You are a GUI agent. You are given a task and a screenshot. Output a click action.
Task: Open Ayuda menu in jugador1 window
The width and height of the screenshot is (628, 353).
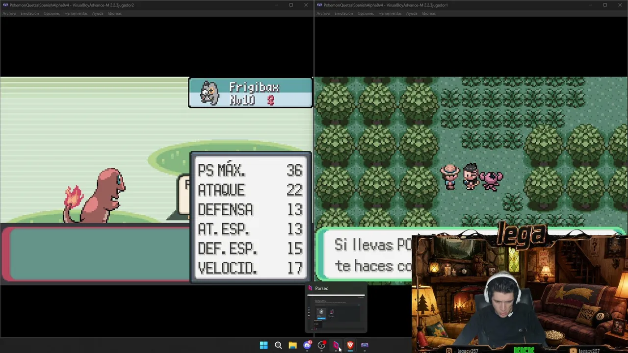pos(412,13)
